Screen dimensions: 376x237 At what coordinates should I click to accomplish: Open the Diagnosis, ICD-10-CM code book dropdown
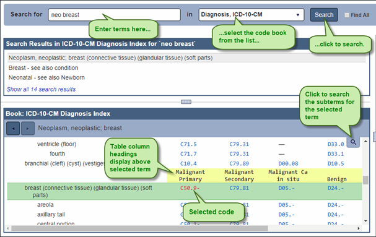tap(251, 15)
